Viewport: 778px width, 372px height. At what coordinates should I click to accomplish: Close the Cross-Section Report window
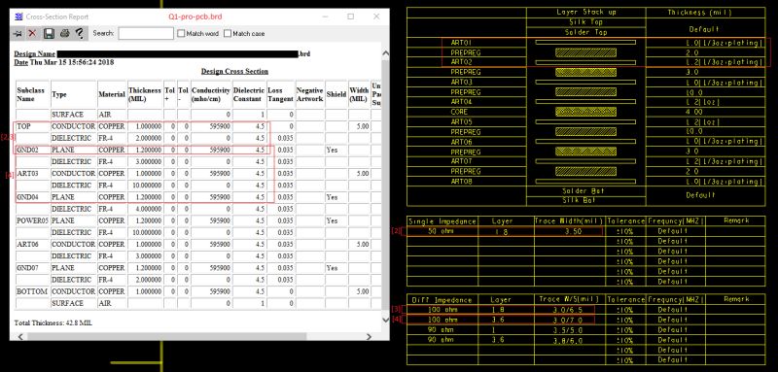(x=375, y=17)
